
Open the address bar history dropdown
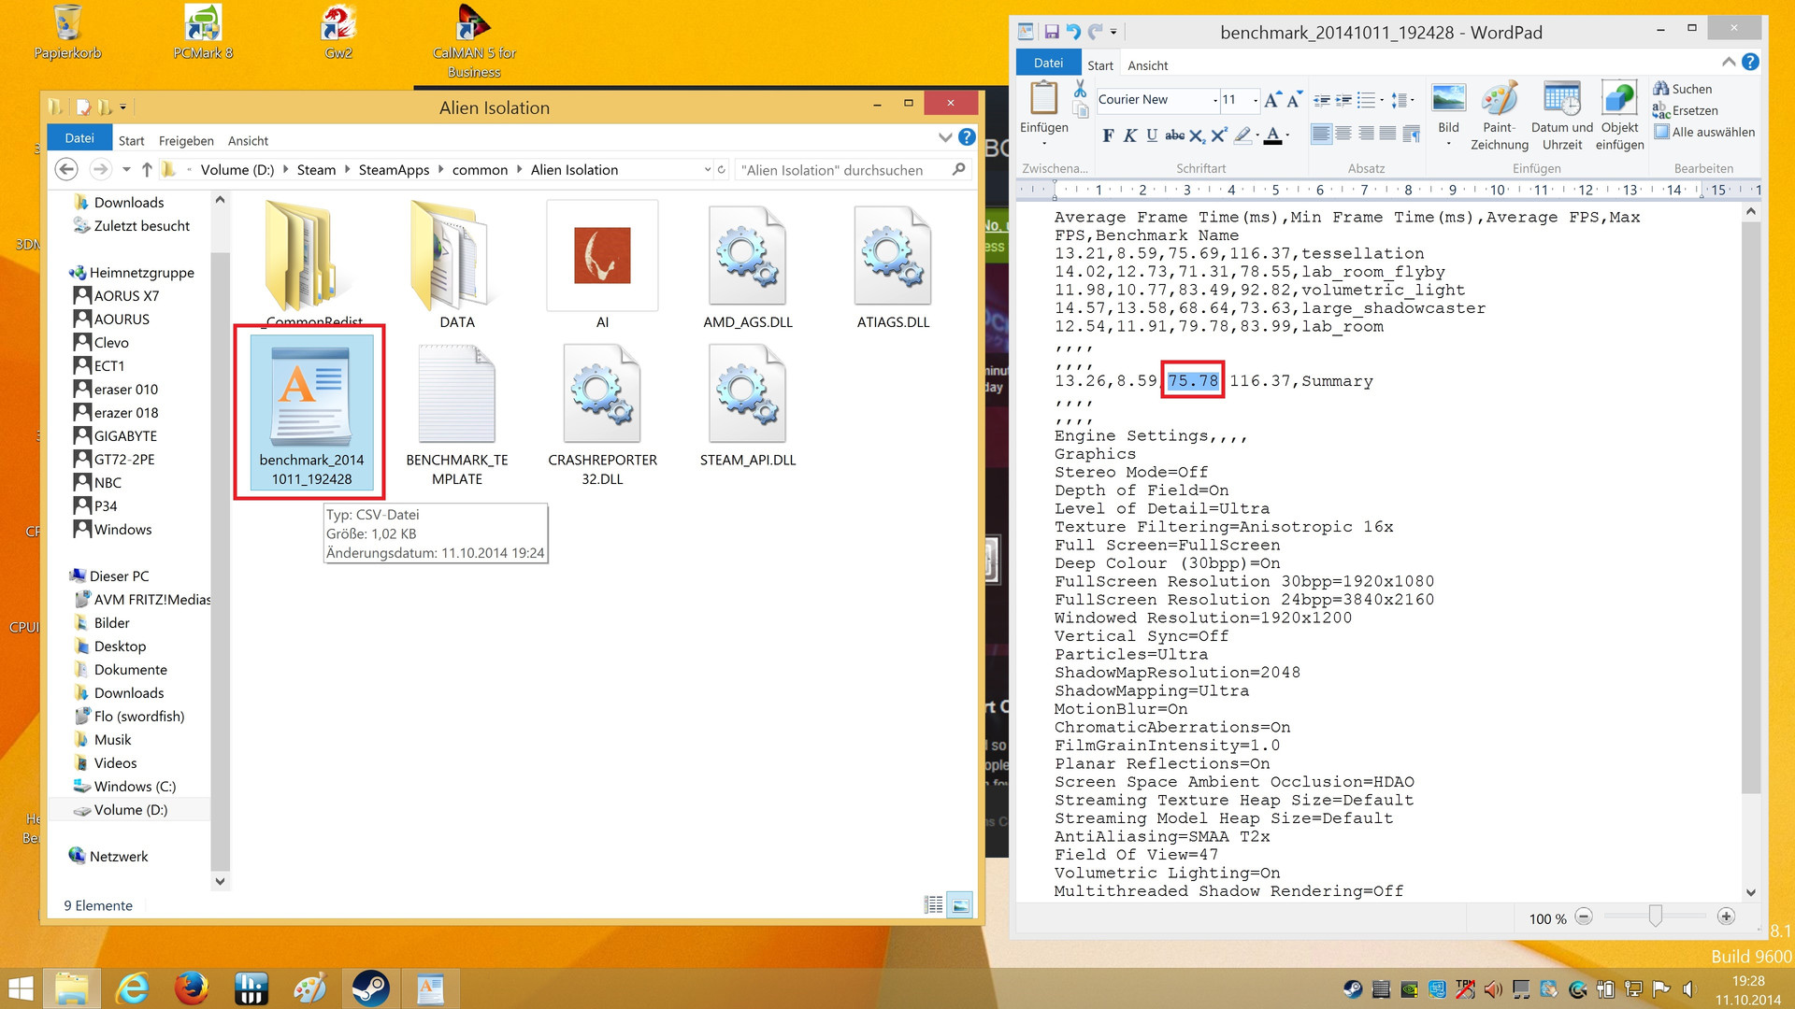707,170
